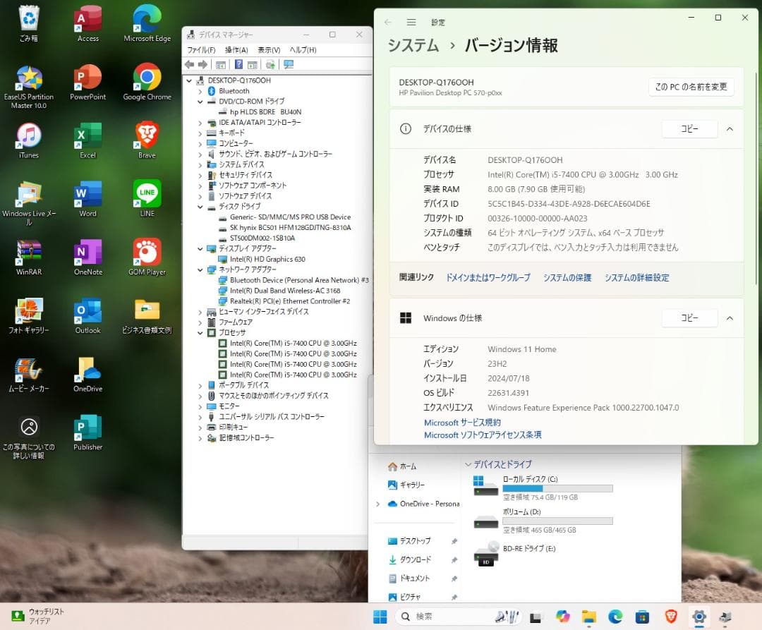
Task: Click the show console tree toolbar icon
Action: click(x=219, y=64)
